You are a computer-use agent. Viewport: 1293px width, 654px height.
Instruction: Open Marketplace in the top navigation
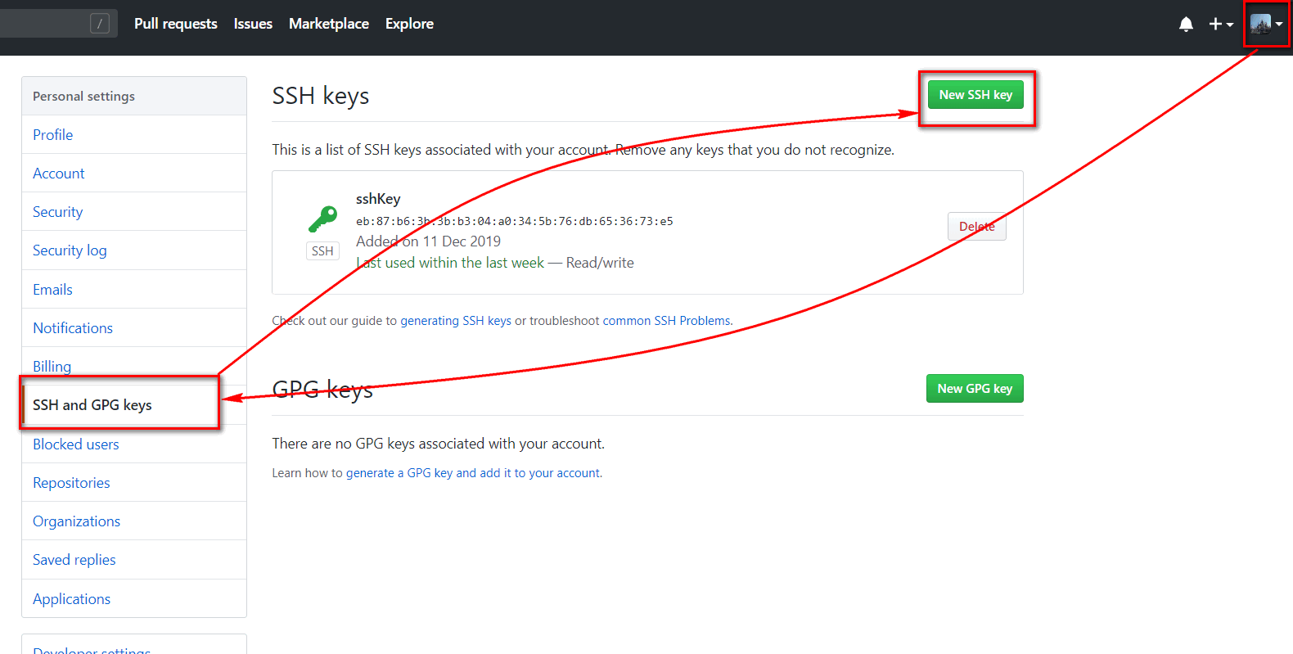pyautogui.click(x=329, y=24)
